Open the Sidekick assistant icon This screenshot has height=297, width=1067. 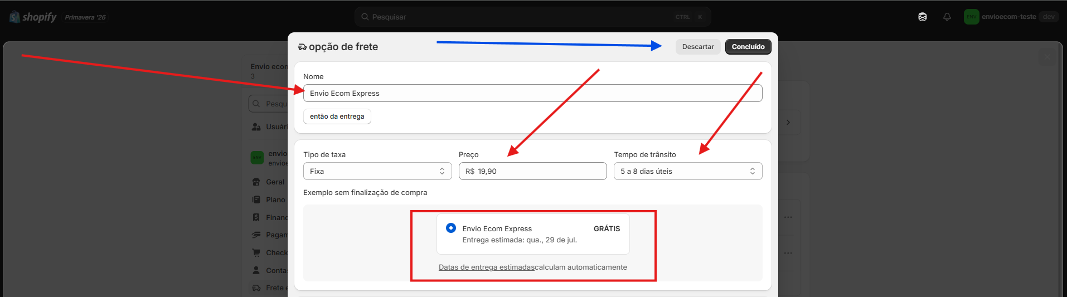pos(923,17)
